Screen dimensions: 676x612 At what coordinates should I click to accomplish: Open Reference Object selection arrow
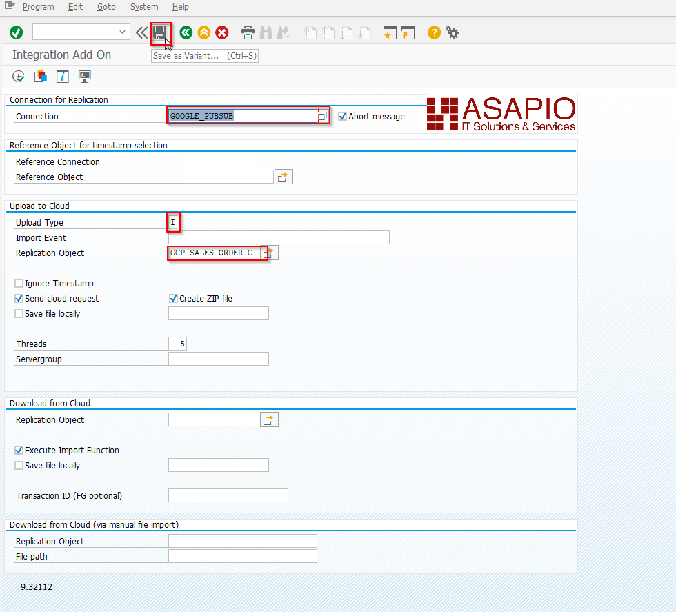tap(284, 176)
